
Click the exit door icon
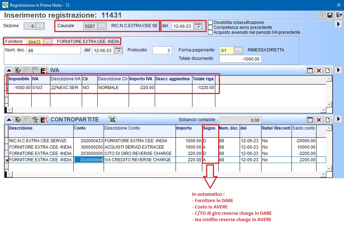[x=338, y=15]
